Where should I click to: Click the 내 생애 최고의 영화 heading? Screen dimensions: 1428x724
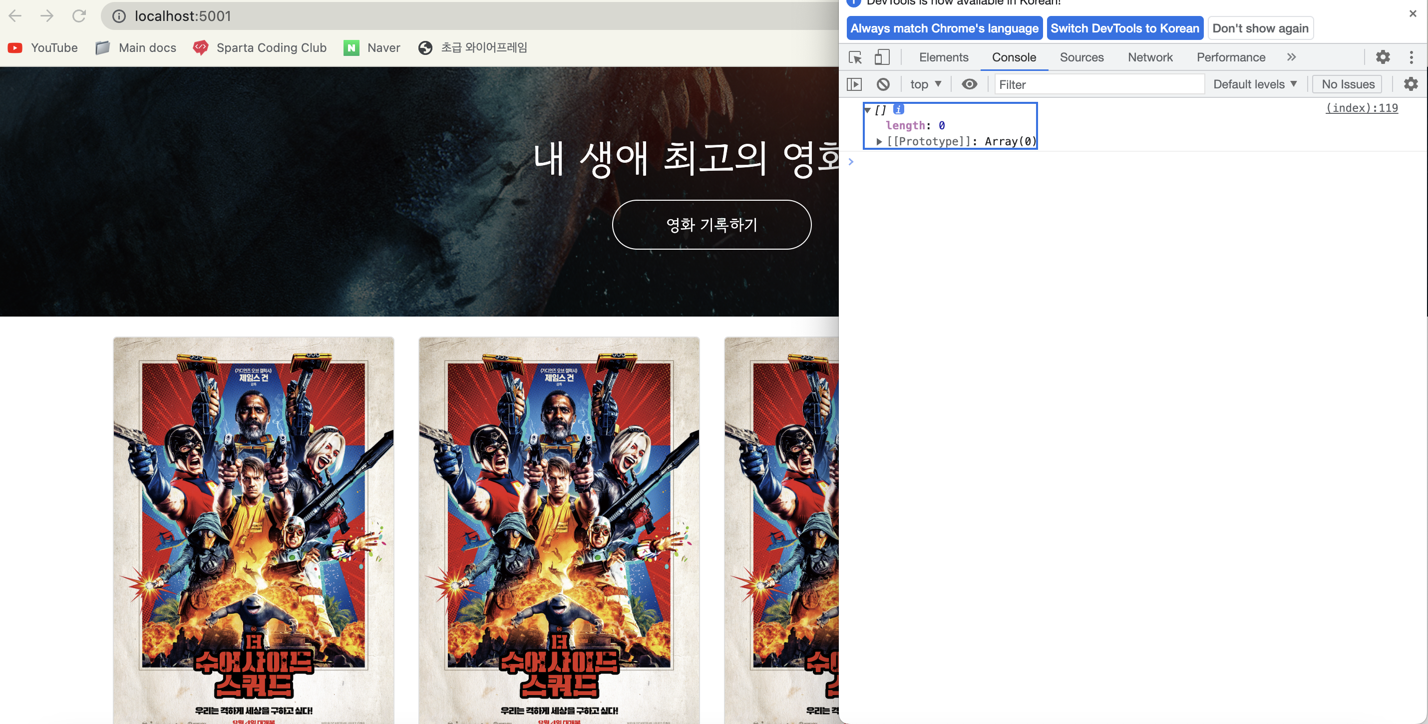tap(686, 159)
